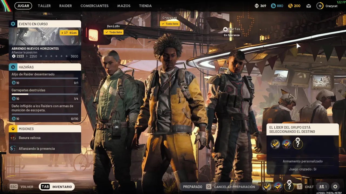Open the JUGAR tab
346x194 pixels.
click(x=23, y=6)
